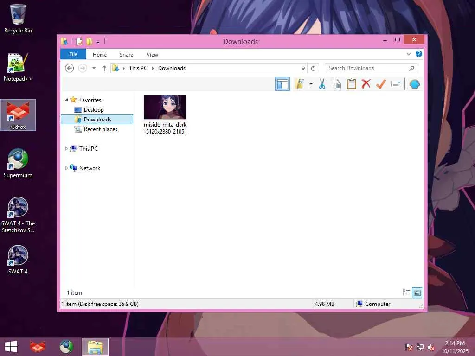This screenshot has width=475, height=356.
Task: Switch to the Share ribbon tab
Action: [126, 55]
